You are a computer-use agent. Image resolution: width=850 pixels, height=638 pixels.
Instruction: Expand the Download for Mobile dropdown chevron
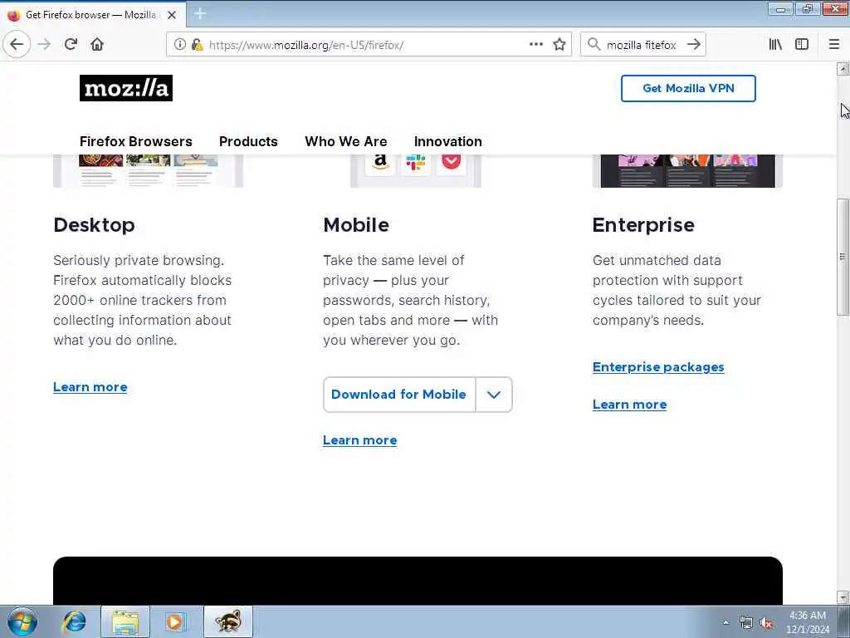(494, 395)
